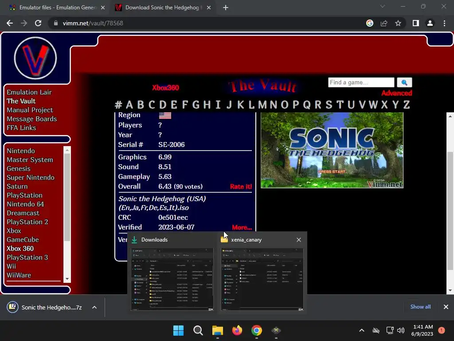
Task: Open Advanced search link
Action: pos(397,93)
